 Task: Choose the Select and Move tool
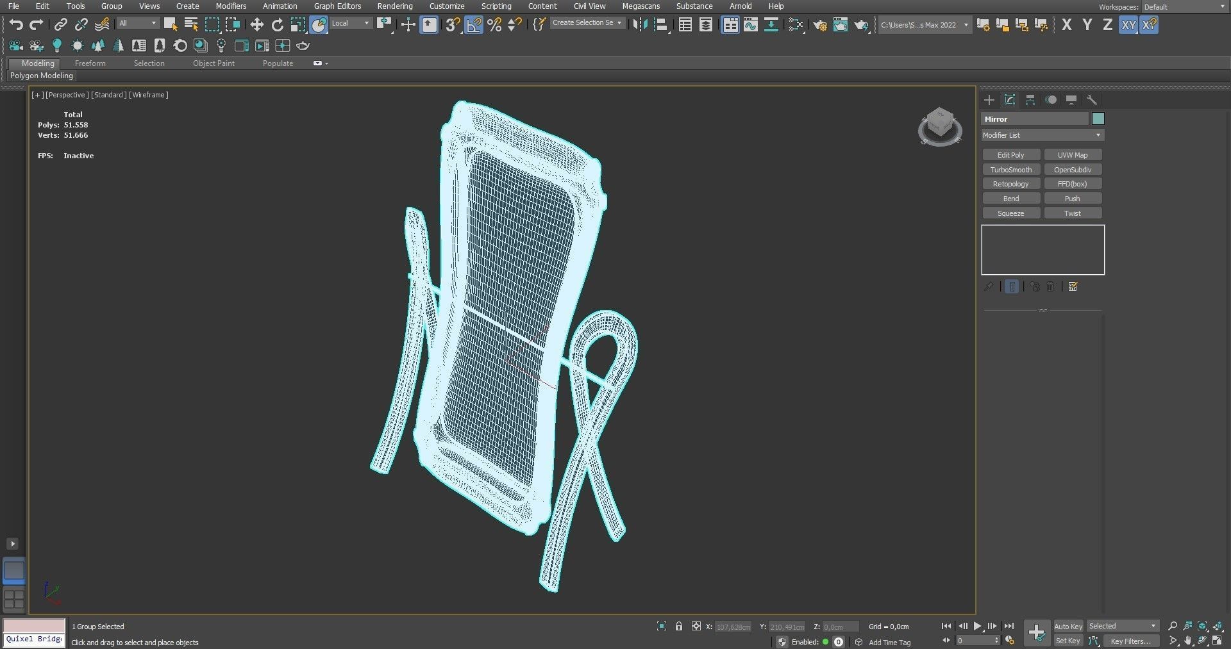[x=256, y=25]
